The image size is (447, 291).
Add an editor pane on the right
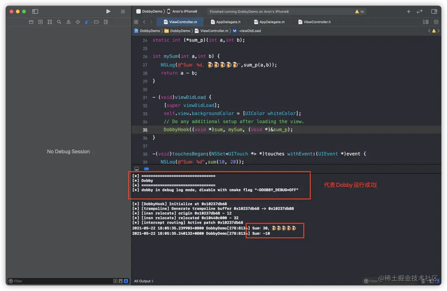(x=436, y=22)
